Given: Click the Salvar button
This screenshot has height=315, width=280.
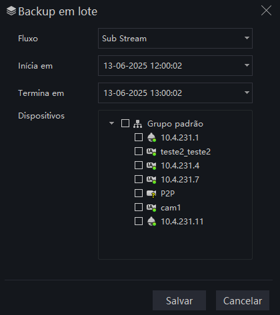Looking at the screenshot, I should 179,300.
